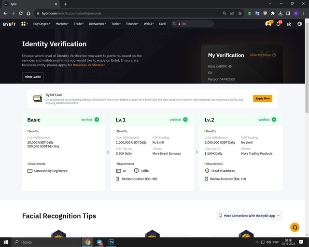The width and height of the screenshot is (309, 247).
Task: Open Telegram from the taskbar
Action: (x=100, y=242)
